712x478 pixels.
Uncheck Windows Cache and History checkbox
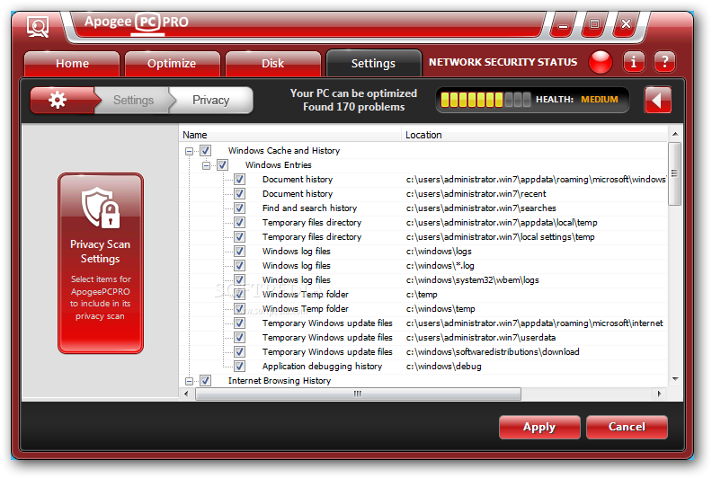pos(205,150)
